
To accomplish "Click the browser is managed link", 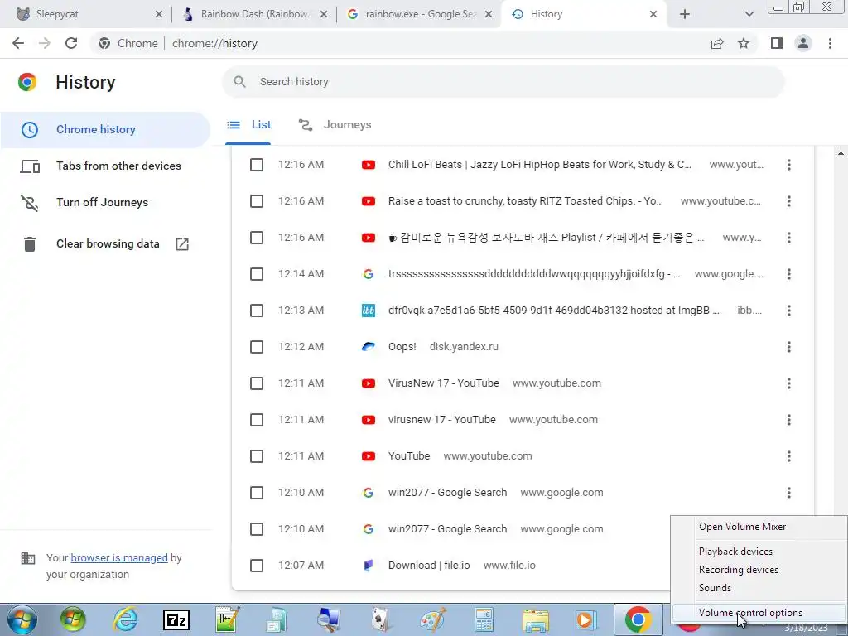I will coord(119,557).
